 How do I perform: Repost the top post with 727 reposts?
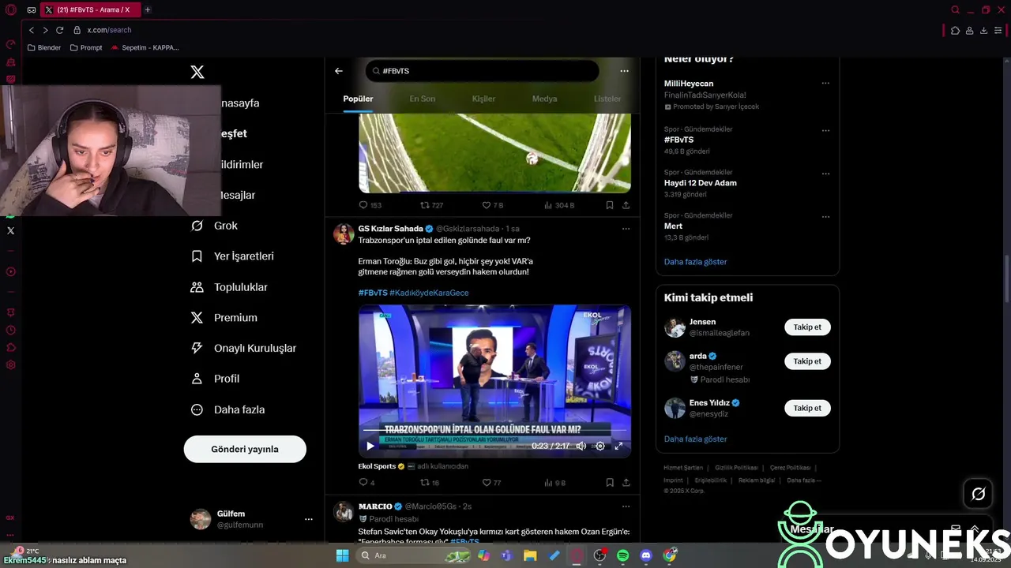point(431,205)
